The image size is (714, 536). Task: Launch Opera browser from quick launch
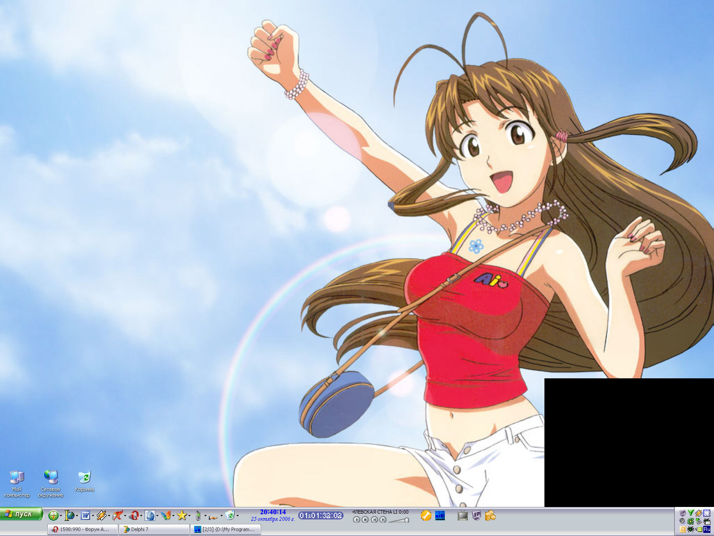tap(134, 515)
